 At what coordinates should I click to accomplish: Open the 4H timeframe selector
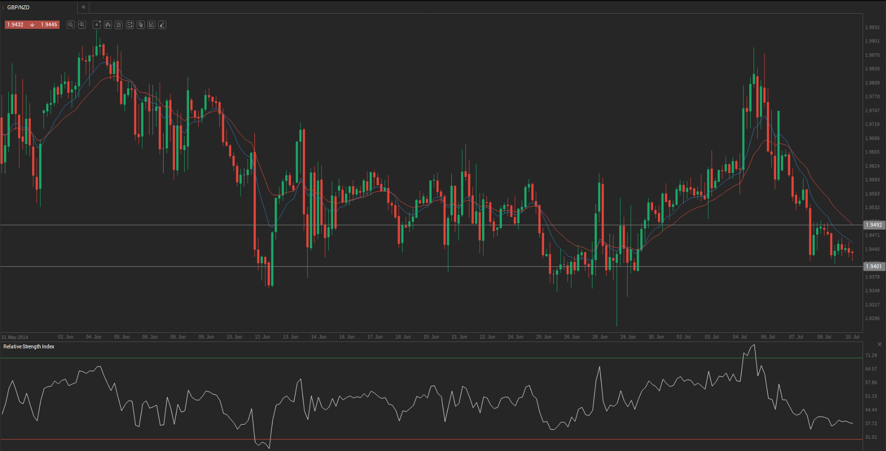[x=97, y=25]
